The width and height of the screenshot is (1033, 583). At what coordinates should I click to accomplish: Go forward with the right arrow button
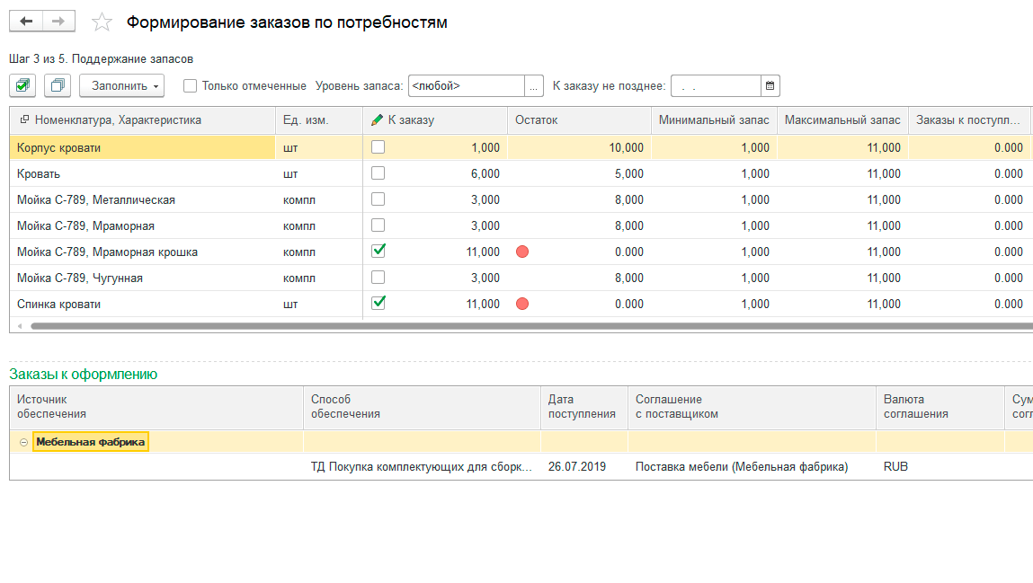tap(58, 22)
